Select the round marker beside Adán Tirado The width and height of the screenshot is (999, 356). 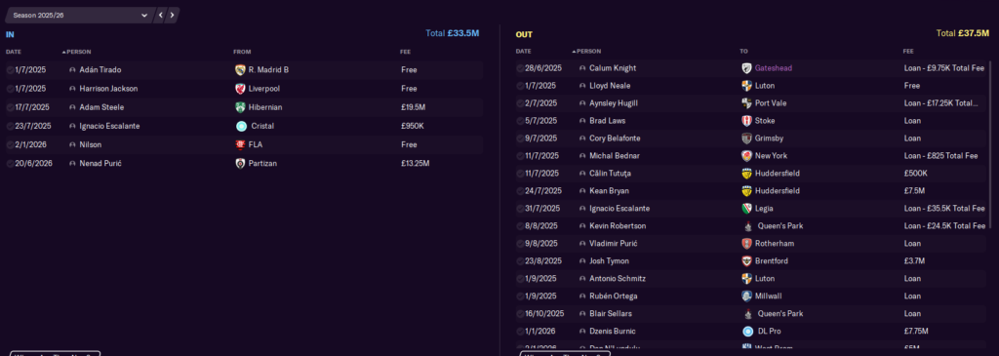coord(10,70)
